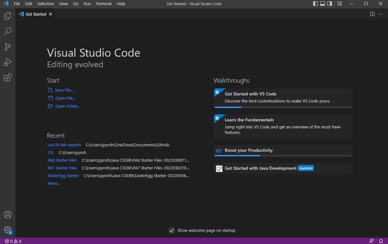388x244 pixels.
Task: Open the editor More Actions ellipsis menu
Action: pos(381,14)
